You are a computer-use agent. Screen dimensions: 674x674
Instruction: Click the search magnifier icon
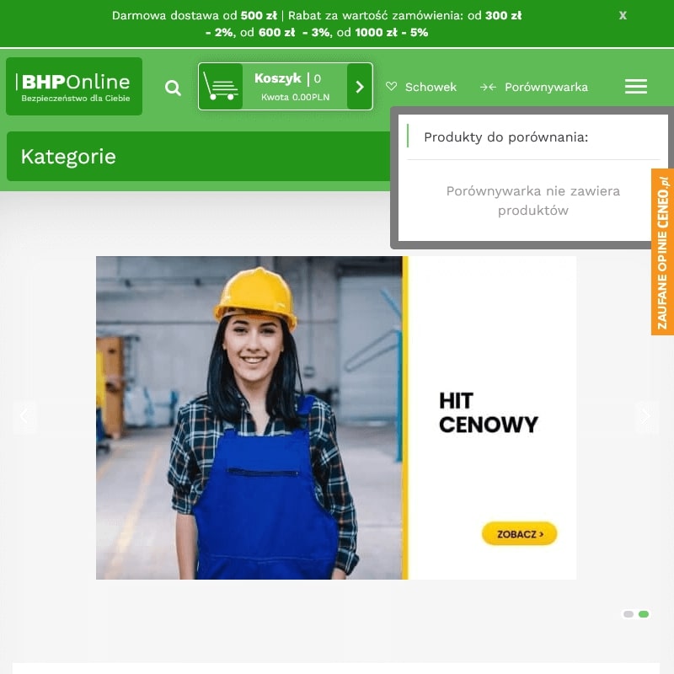[173, 87]
